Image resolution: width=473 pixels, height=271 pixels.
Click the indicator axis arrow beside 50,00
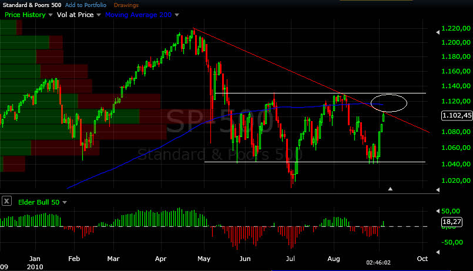pyautogui.click(x=438, y=211)
